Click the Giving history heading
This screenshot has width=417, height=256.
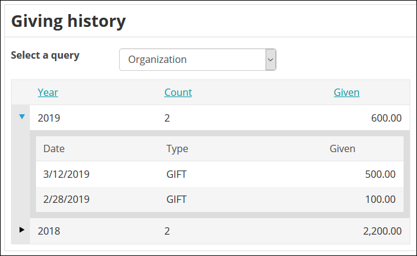pos(68,21)
